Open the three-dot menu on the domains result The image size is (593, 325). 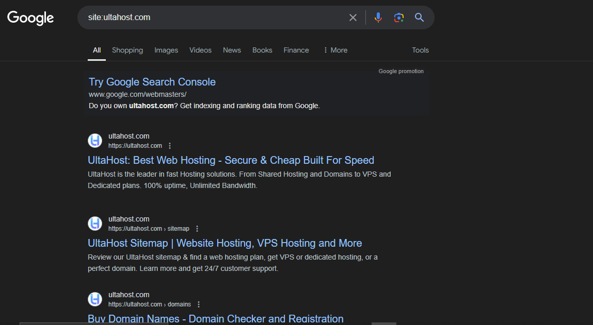click(199, 304)
